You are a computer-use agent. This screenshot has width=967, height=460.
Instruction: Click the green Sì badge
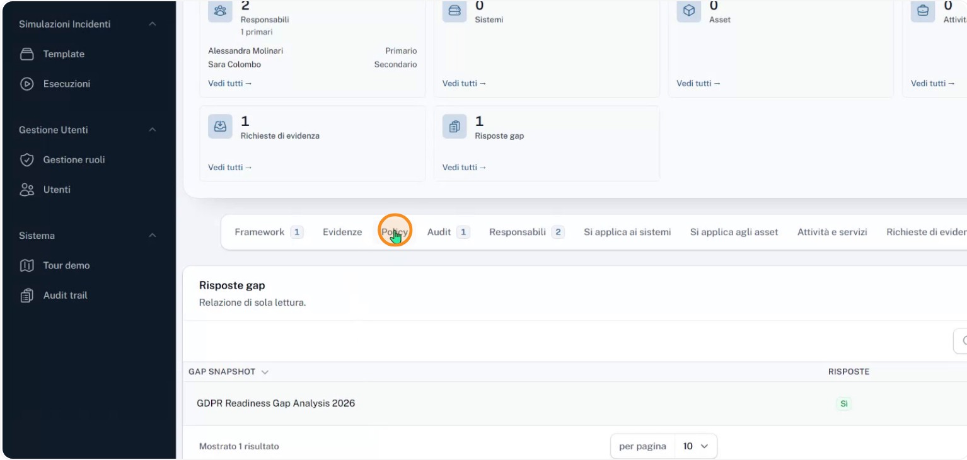843,404
